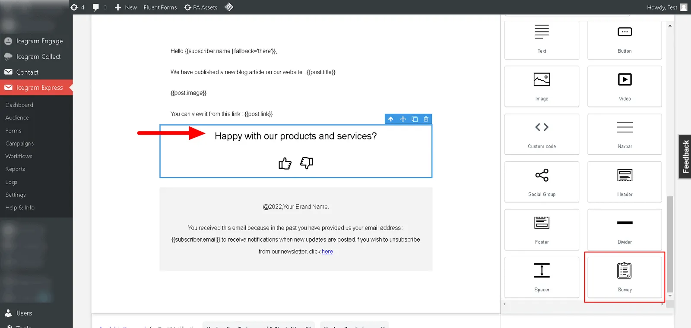This screenshot has width=691, height=328.
Task: Add a Custom code block
Action: [x=542, y=134]
